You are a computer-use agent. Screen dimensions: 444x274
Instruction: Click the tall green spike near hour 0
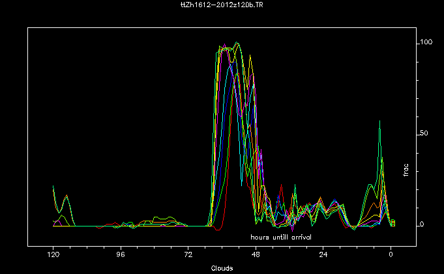coord(380,122)
